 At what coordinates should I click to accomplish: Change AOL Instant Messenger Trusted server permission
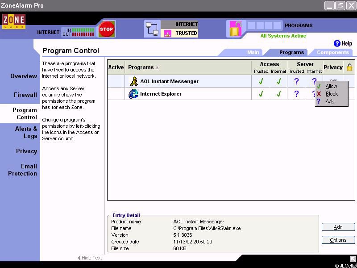(x=296, y=81)
